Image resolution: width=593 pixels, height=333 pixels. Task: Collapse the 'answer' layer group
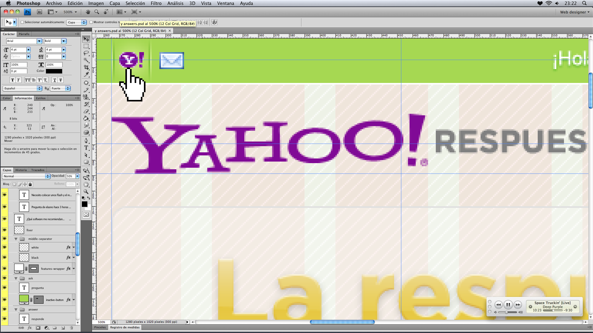(16, 310)
